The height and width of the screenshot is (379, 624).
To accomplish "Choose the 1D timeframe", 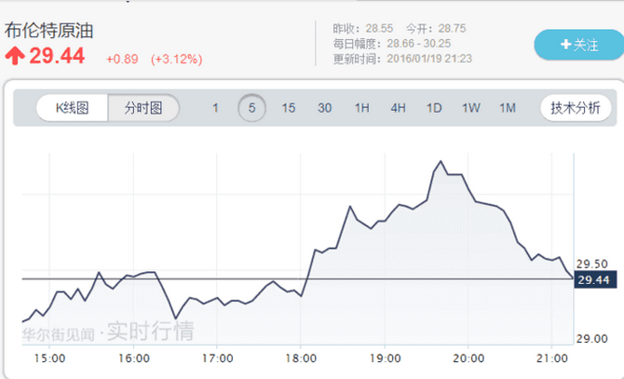I will click(x=434, y=108).
